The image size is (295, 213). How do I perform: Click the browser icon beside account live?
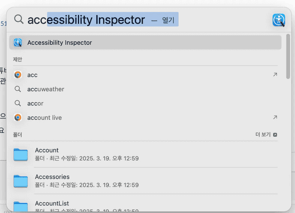tap(18, 117)
